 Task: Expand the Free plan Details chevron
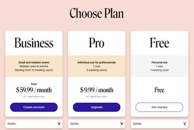coord(184,124)
